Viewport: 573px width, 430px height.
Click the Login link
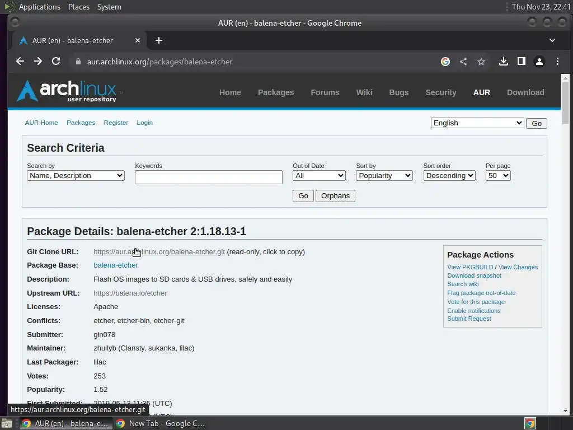click(145, 123)
